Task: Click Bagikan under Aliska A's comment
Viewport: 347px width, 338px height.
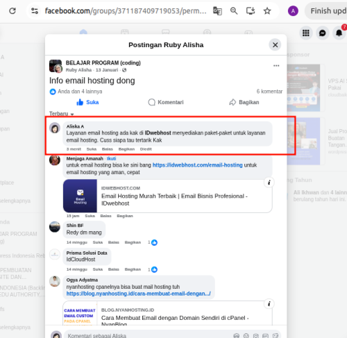Action: (x=126, y=149)
